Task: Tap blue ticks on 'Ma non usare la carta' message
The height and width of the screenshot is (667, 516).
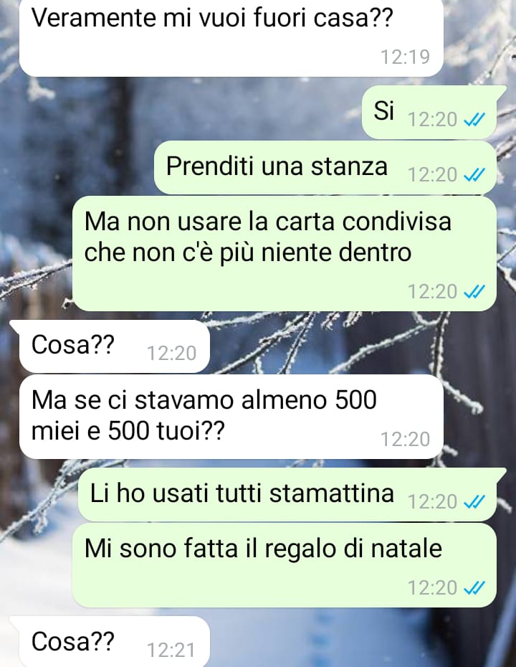Action: click(474, 292)
